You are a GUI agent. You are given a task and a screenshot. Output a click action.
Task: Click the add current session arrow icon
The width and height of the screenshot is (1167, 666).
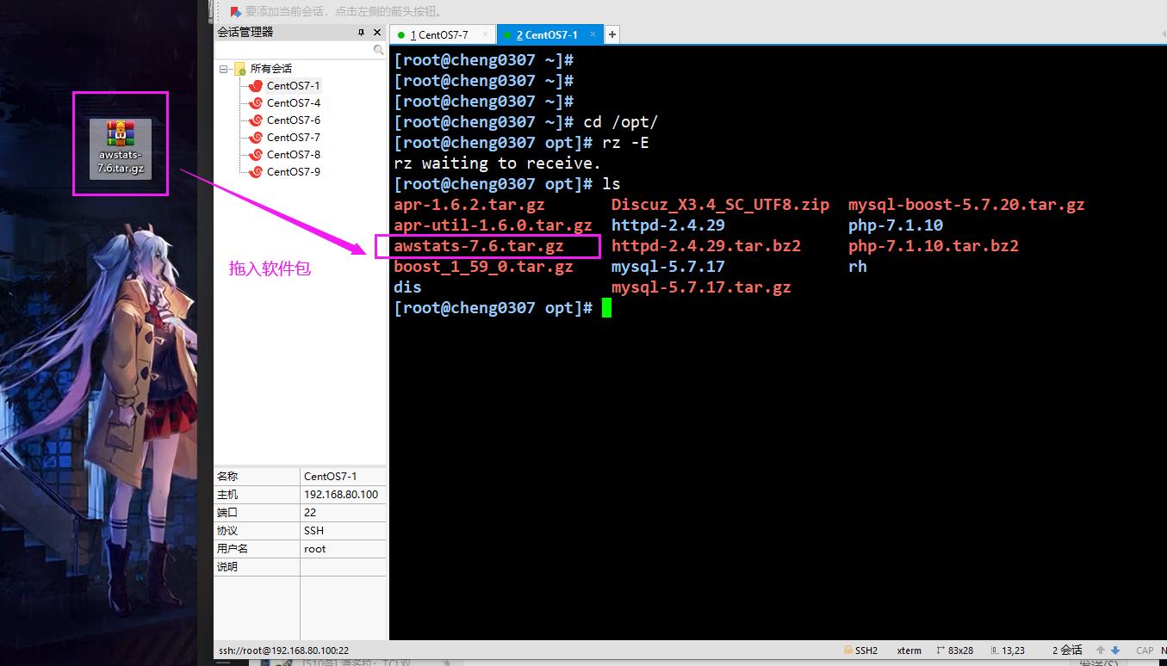(235, 11)
